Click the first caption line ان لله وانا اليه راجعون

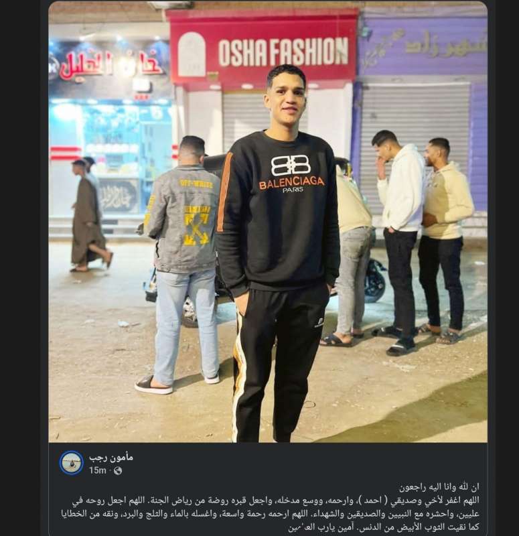(x=439, y=487)
